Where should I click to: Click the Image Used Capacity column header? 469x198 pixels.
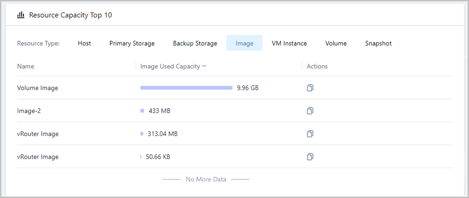point(170,66)
